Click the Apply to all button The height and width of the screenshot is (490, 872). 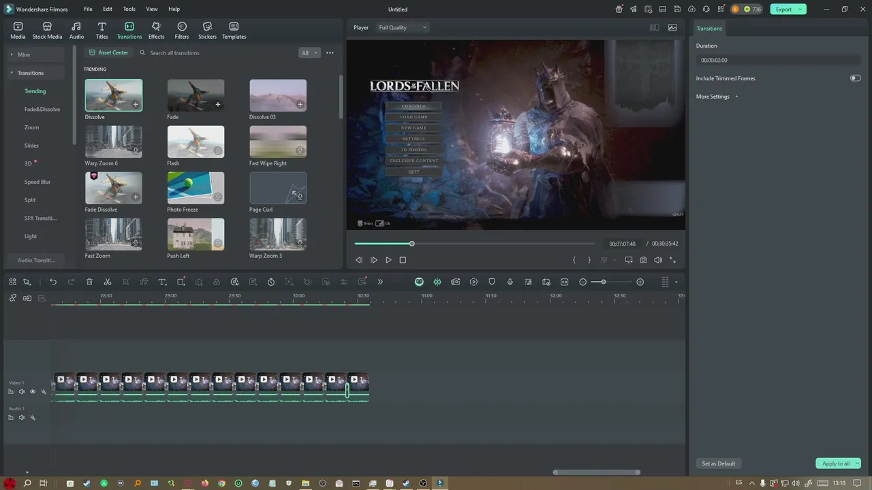click(835, 463)
